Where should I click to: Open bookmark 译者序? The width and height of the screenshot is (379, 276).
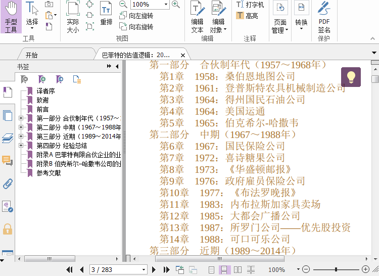point(45,91)
